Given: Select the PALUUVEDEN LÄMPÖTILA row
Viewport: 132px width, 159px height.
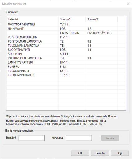Looking at the screenshot, I should [66, 58].
